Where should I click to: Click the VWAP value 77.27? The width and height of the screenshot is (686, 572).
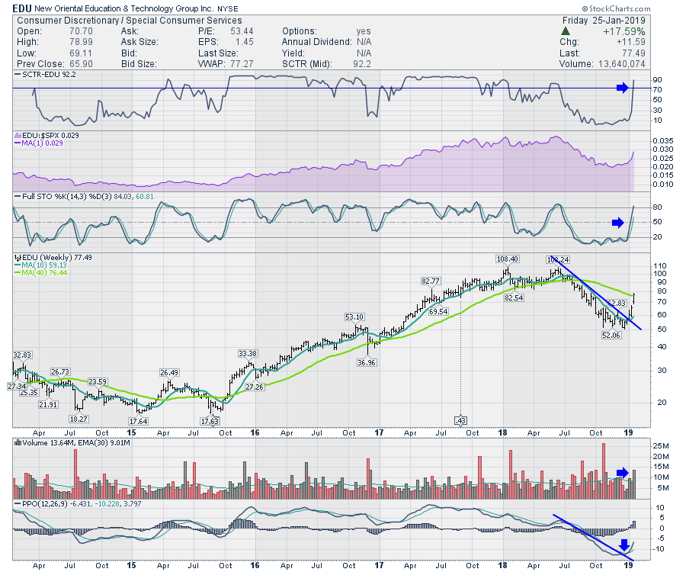(242, 64)
